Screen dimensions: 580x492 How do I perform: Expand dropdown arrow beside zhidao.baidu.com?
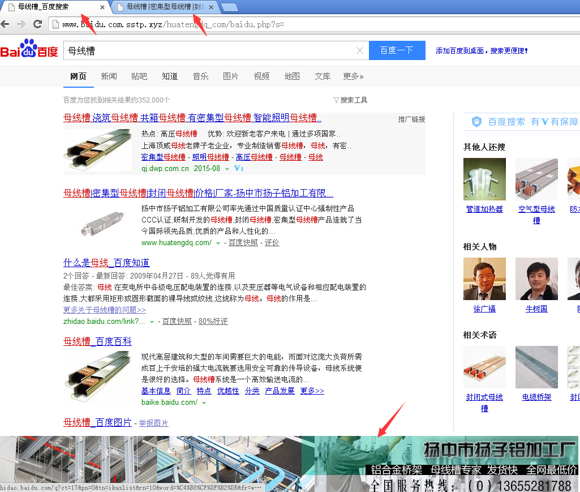pos(152,322)
